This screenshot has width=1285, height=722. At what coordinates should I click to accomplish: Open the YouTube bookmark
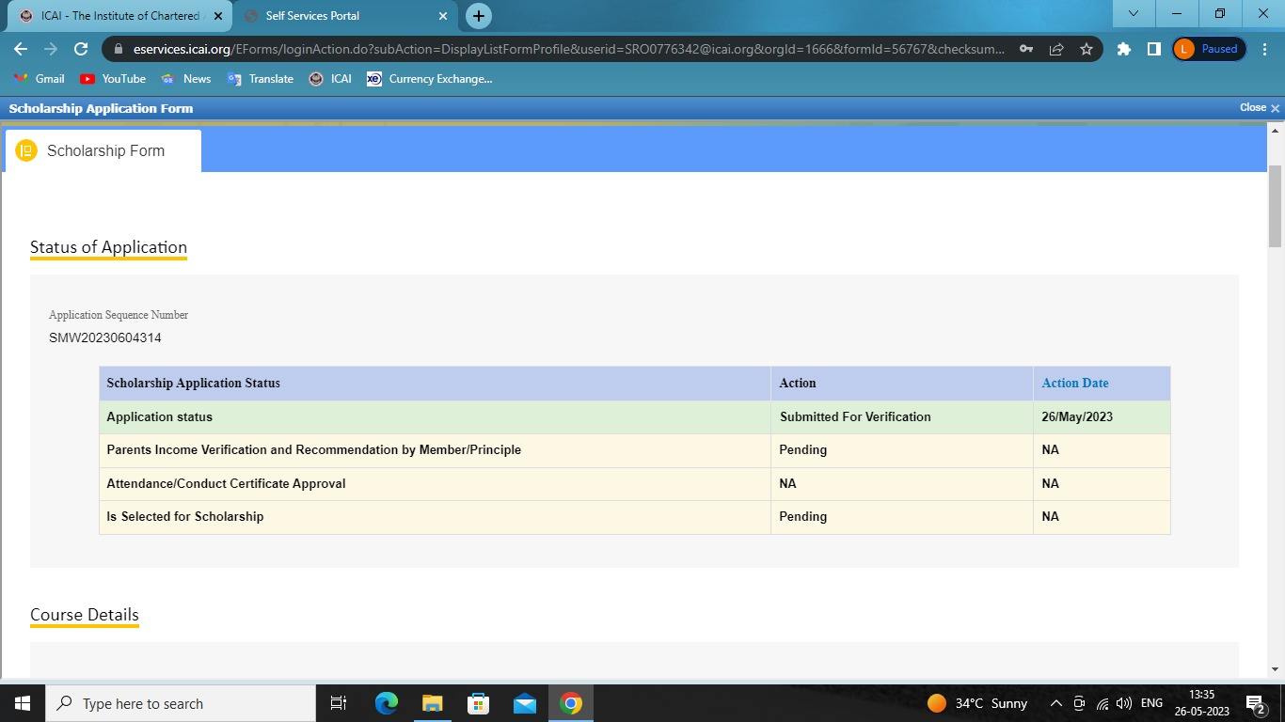click(113, 79)
